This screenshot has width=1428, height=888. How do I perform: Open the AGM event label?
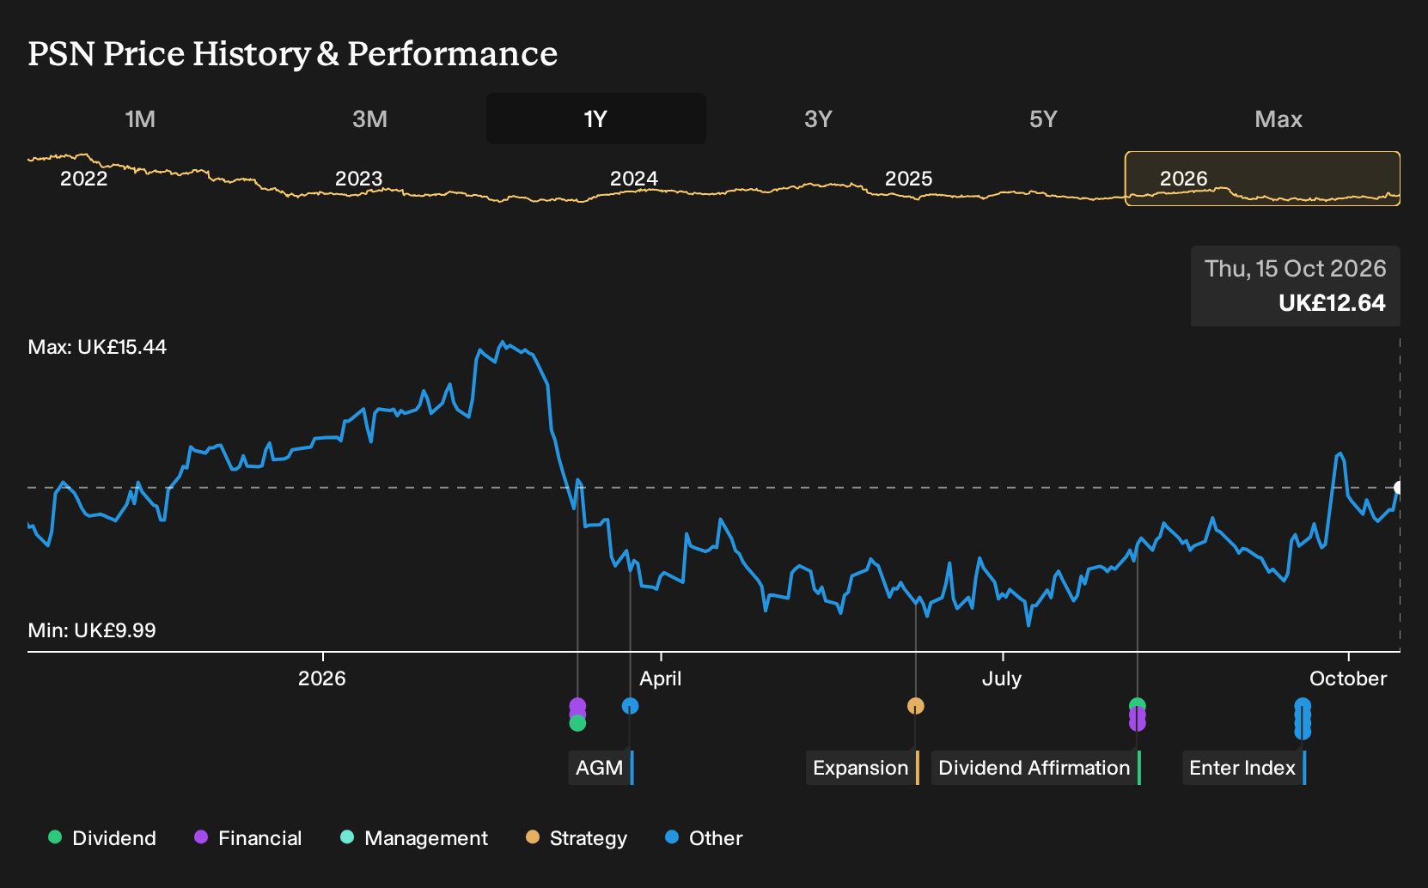click(601, 768)
